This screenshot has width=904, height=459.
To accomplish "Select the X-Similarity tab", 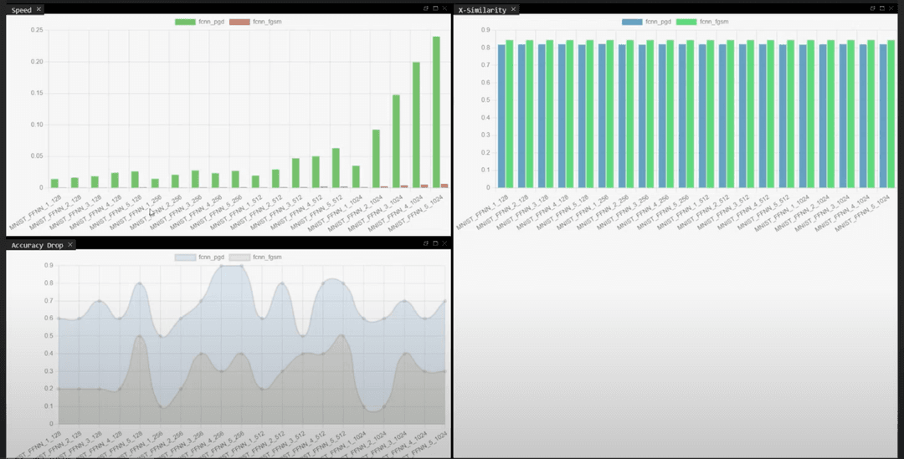I will [482, 9].
